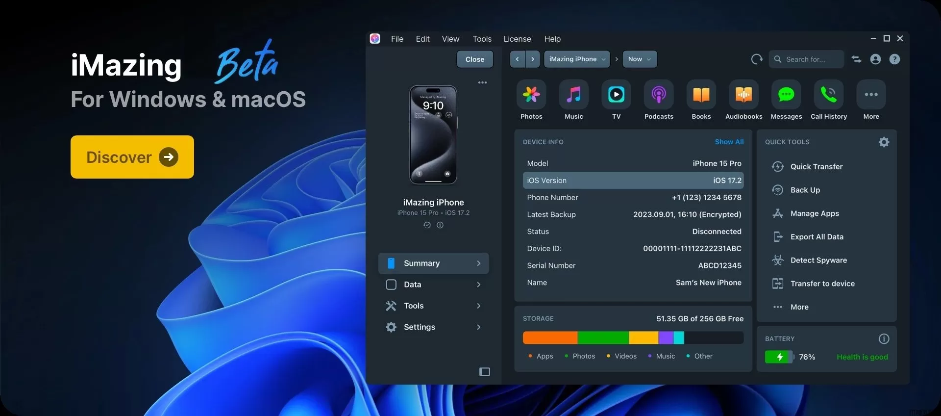Click the Detect Spyware tool
This screenshot has width=941, height=416.
[x=818, y=260]
